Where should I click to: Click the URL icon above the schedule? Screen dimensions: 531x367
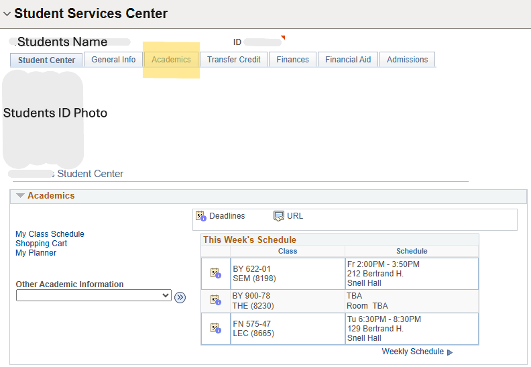pyautogui.click(x=279, y=216)
